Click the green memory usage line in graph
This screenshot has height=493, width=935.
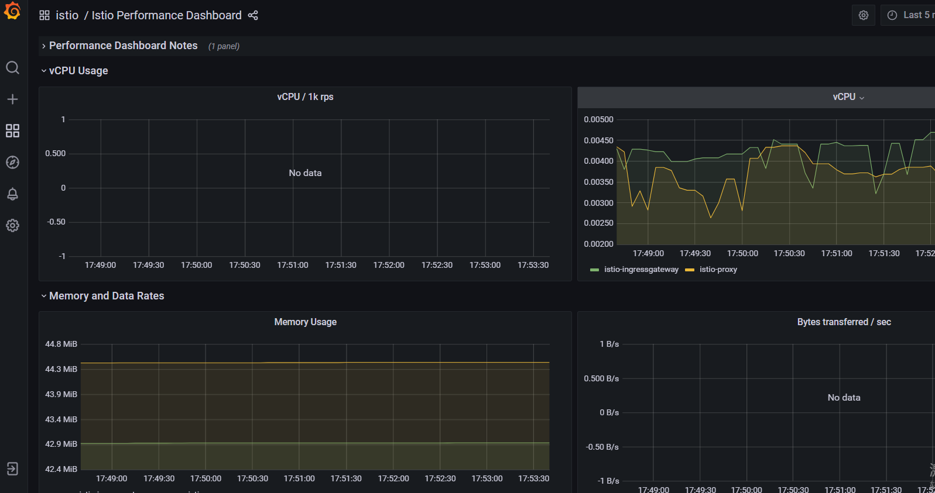click(315, 443)
